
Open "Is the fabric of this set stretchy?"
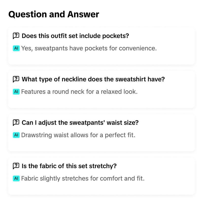(x=69, y=166)
